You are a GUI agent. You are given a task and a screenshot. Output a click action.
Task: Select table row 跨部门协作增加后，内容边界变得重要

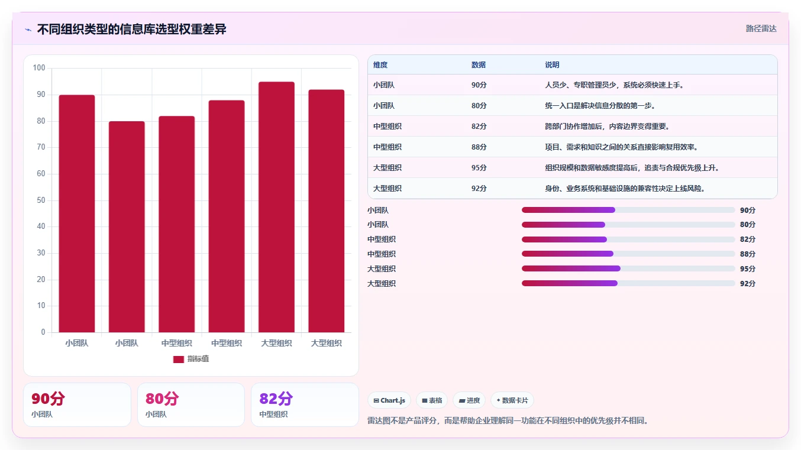pyautogui.click(x=572, y=127)
